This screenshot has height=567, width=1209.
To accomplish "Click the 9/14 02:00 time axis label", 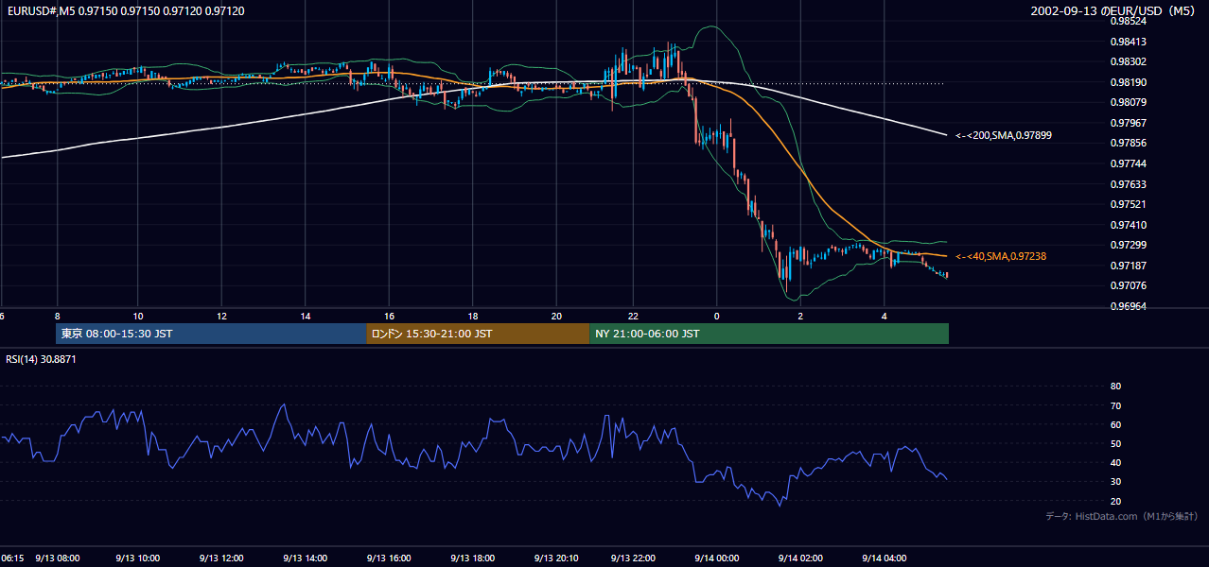I will [799, 558].
